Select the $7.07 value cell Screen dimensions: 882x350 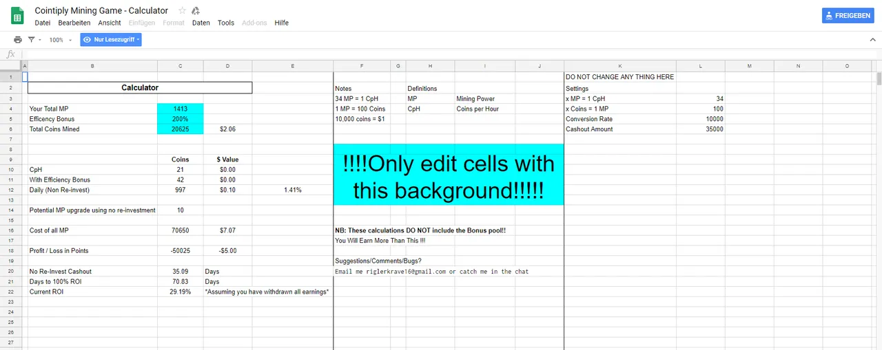click(x=227, y=230)
